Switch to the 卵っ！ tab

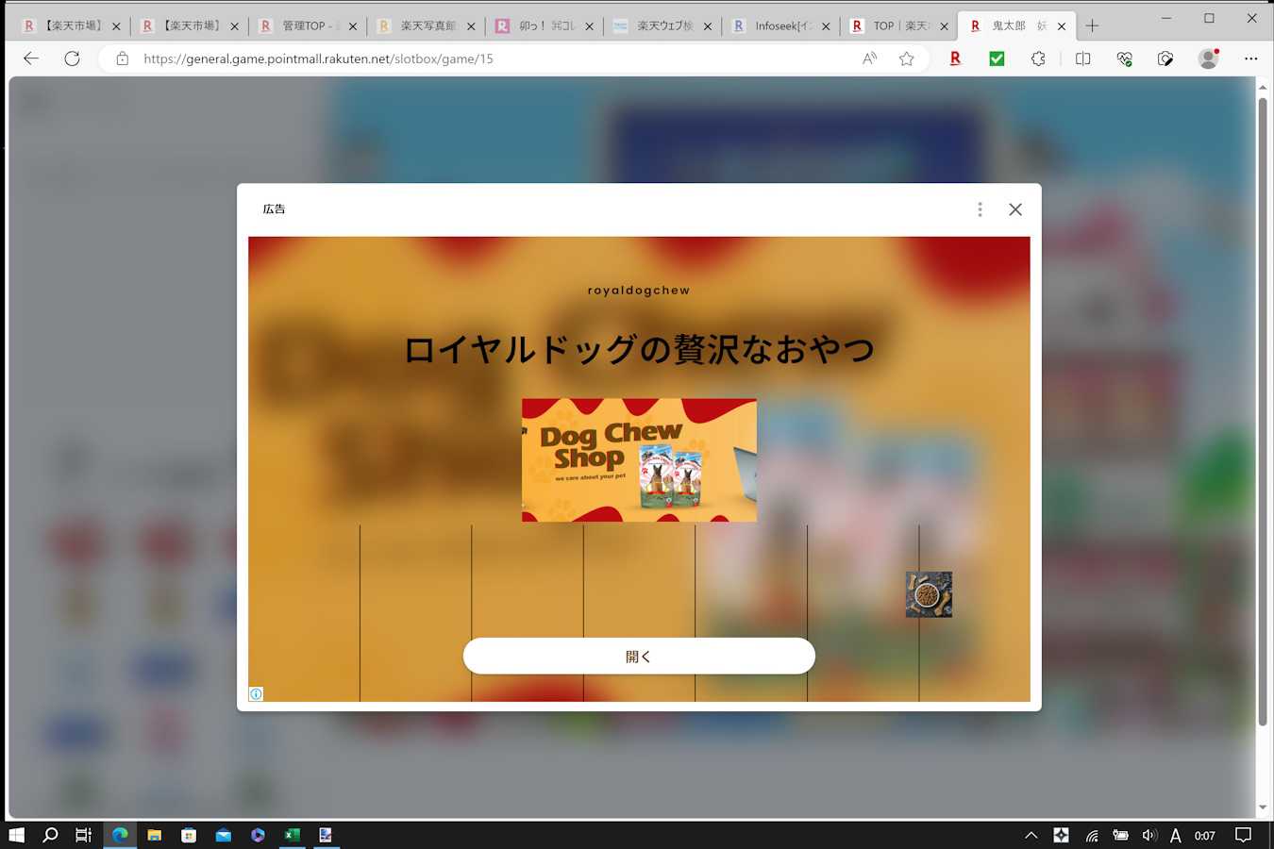click(544, 26)
